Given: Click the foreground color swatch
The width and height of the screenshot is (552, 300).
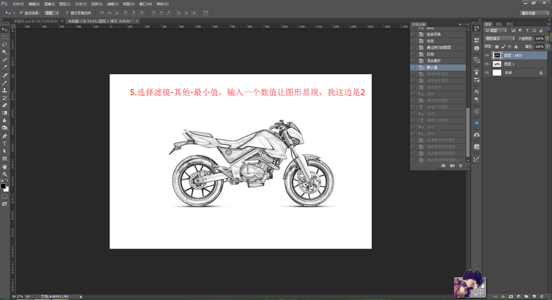Looking at the screenshot, I should point(3,185).
